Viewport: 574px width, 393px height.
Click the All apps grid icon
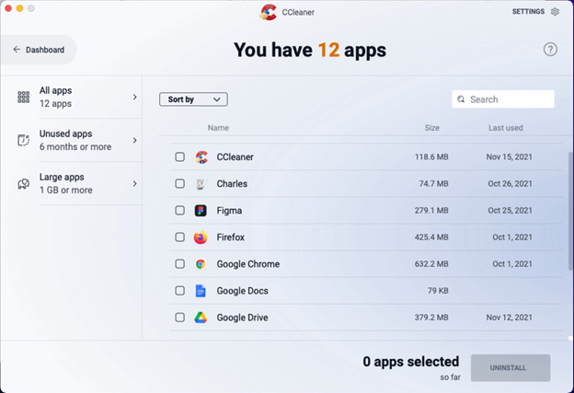tap(23, 97)
